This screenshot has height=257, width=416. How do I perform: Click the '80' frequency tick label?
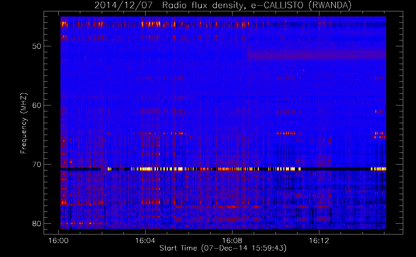pyautogui.click(x=37, y=224)
